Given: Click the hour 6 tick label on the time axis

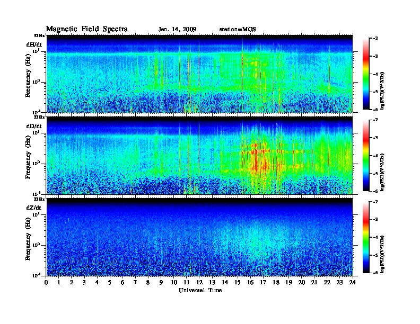Looking at the screenshot, I should 122,283.
